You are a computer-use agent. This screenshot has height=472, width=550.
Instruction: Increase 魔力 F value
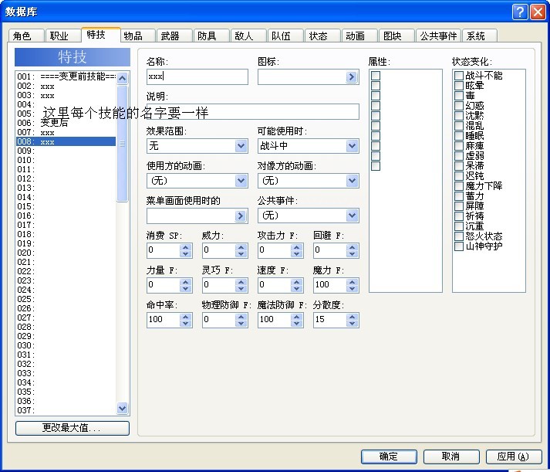353,282
